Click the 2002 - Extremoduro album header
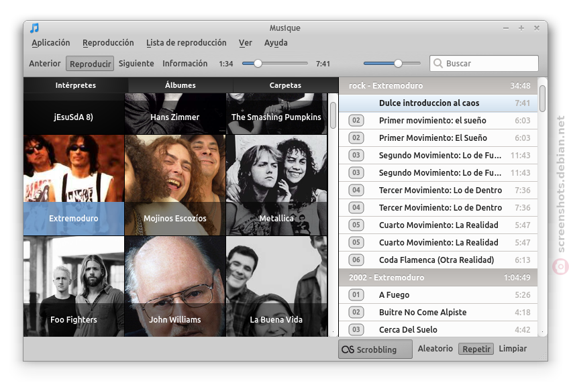569x383 pixels. tap(438, 277)
